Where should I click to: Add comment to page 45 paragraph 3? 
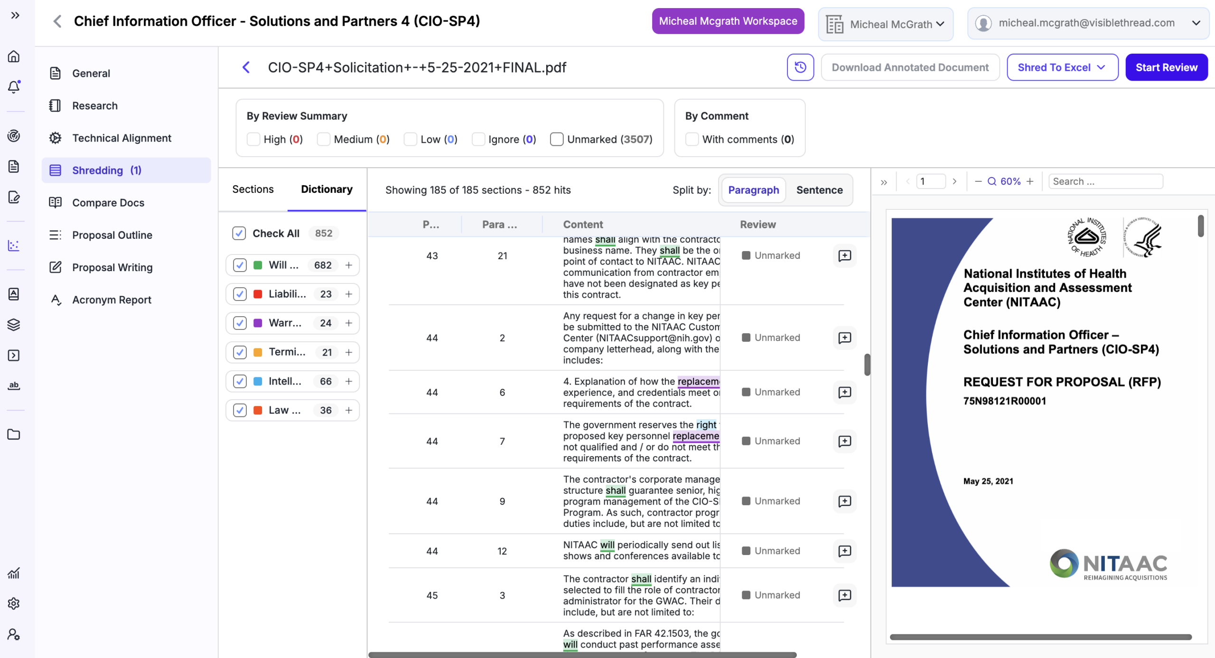tap(845, 595)
